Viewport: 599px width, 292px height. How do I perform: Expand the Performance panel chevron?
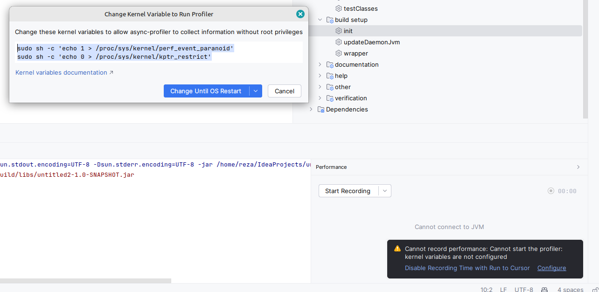pos(578,167)
